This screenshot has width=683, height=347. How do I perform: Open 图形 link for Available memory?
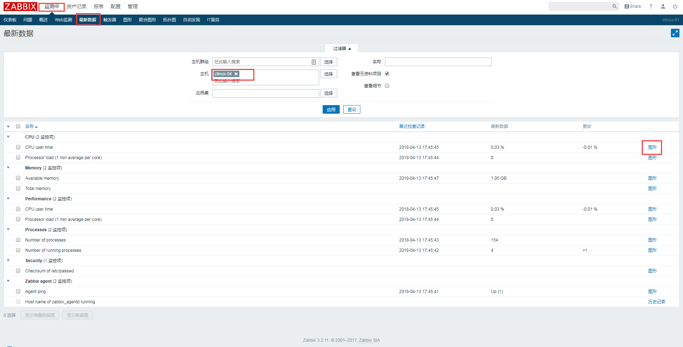652,178
